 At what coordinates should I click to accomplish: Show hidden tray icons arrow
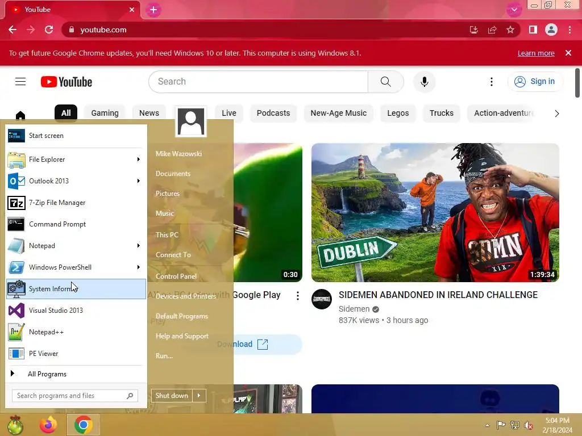[x=487, y=425]
